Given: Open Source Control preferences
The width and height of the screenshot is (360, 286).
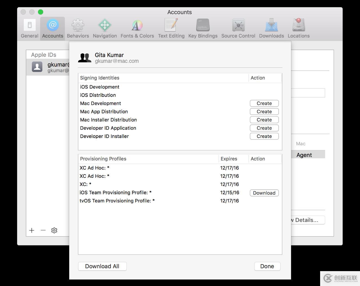Looking at the screenshot, I should click(238, 25).
